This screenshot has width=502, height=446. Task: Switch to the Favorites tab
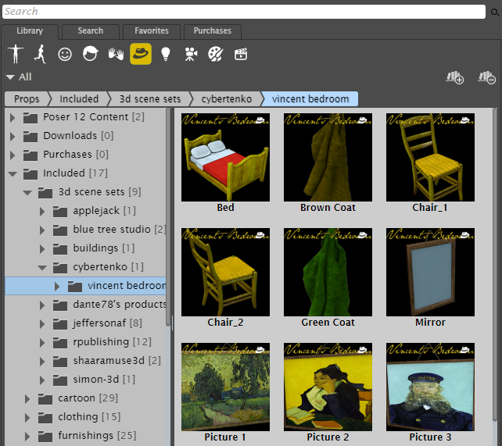pos(151,31)
